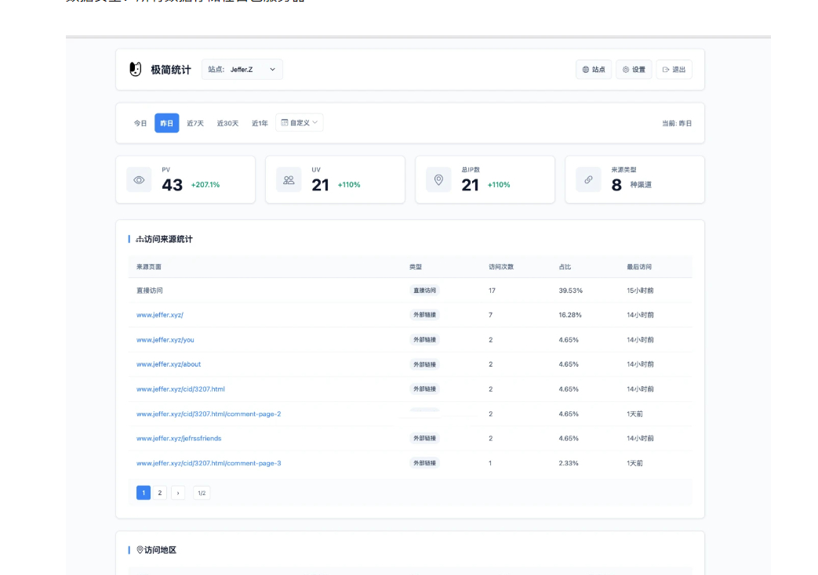
Task: Click visit count 17 for 直接访问
Action: (x=492, y=291)
